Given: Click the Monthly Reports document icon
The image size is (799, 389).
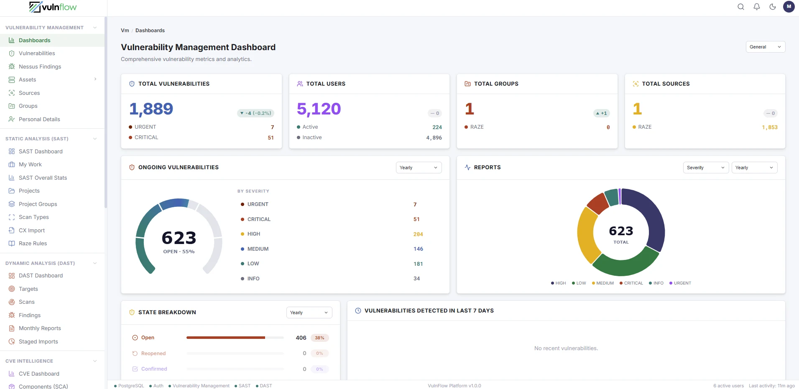Looking at the screenshot, I should coord(12,328).
